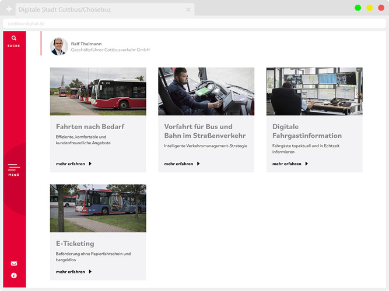Open 'mehr erfahren' under Digitale Fahrgastinformation
The image size is (389, 291).
point(290,164)
